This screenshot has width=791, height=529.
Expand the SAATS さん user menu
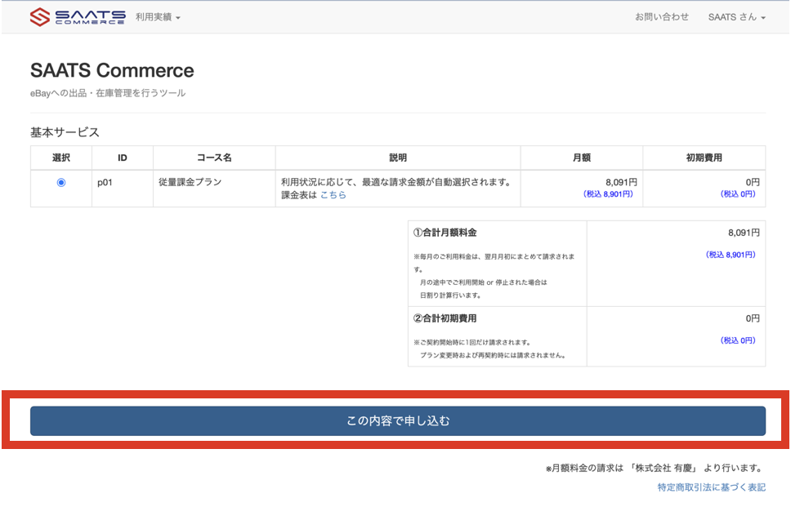736,17
